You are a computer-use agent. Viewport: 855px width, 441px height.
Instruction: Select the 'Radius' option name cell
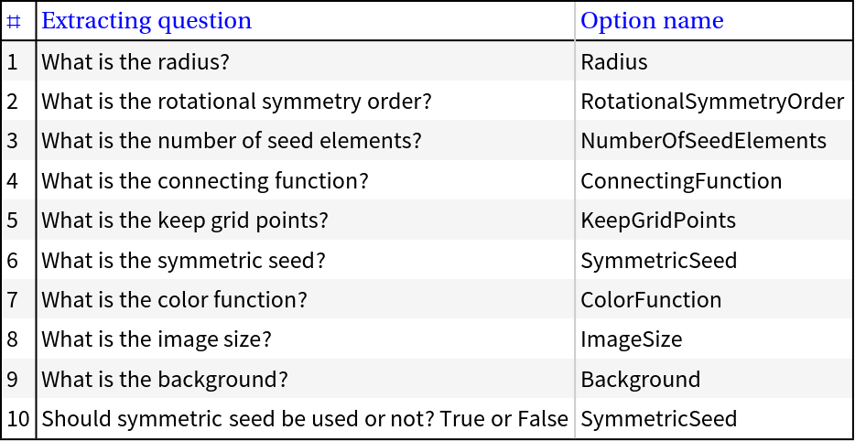click(614, 62)
